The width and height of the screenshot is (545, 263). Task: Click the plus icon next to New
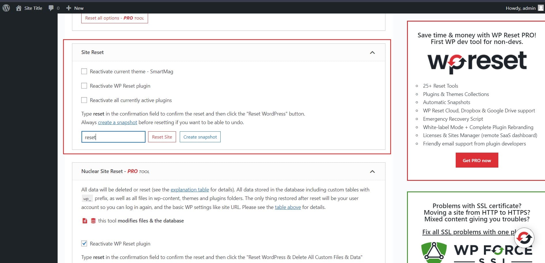69,8
